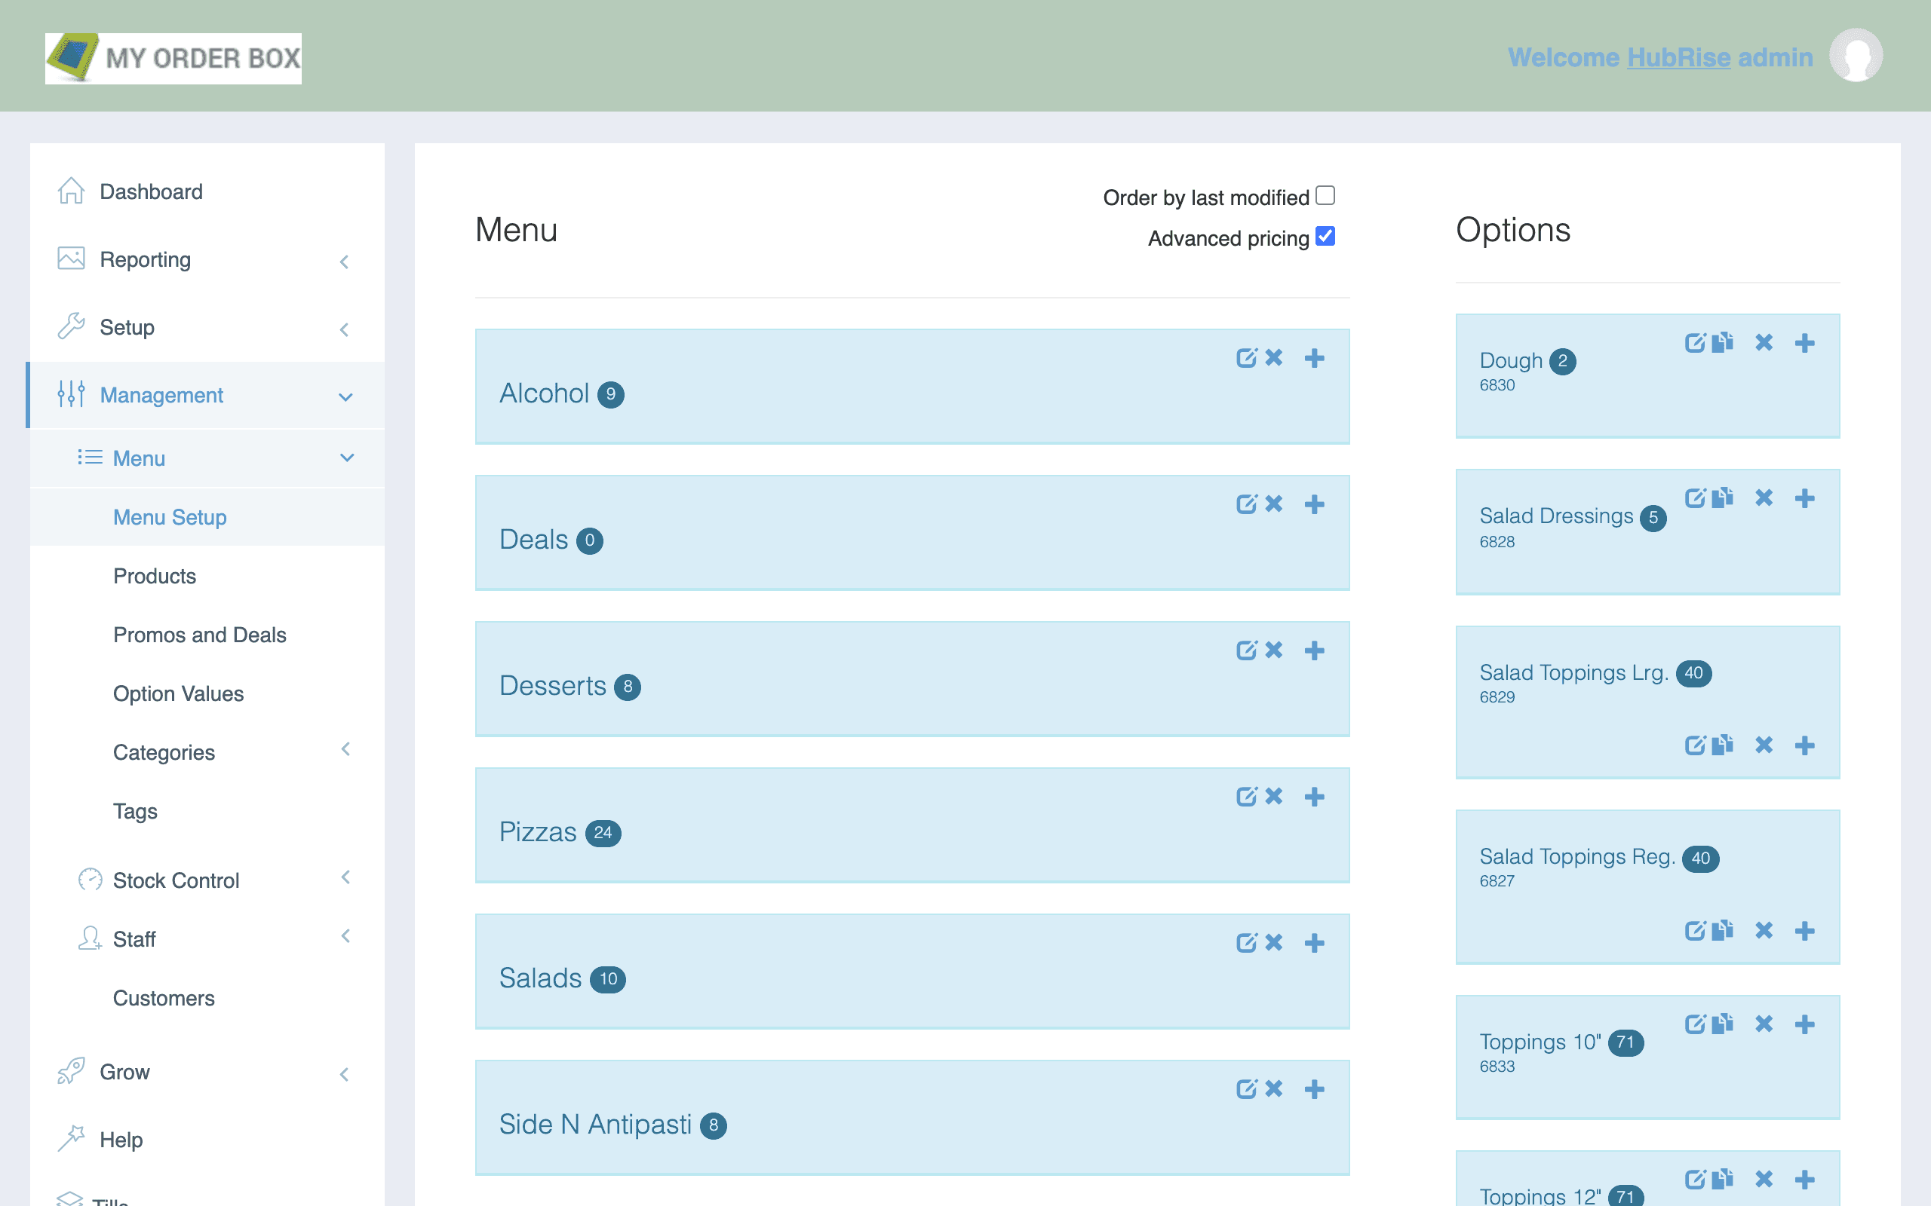Select Menu Setup from sidebar
Viewport: 1931px width, 1206px height.
point(170,516)
